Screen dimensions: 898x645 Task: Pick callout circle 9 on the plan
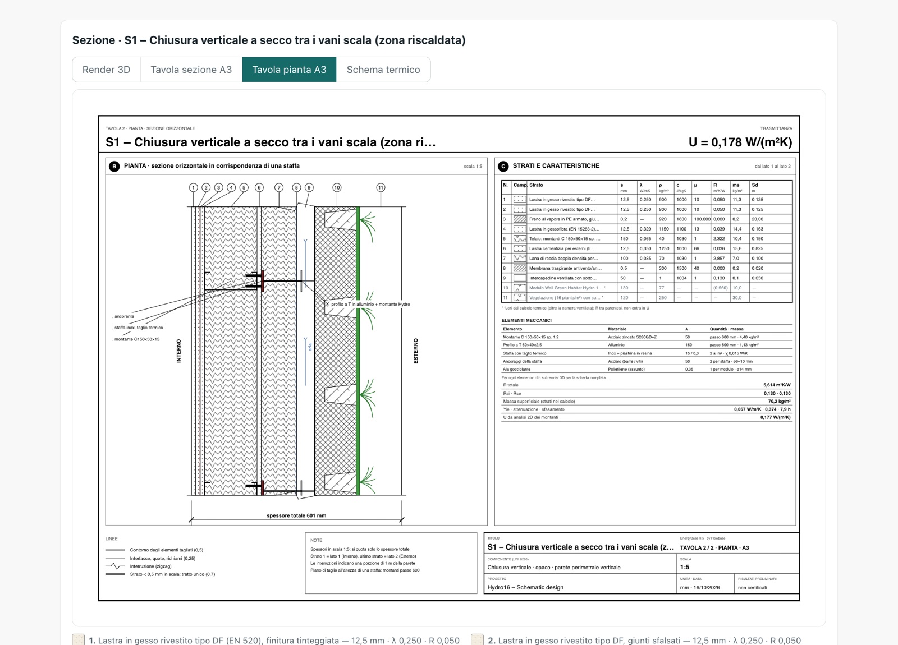point(309,187)
